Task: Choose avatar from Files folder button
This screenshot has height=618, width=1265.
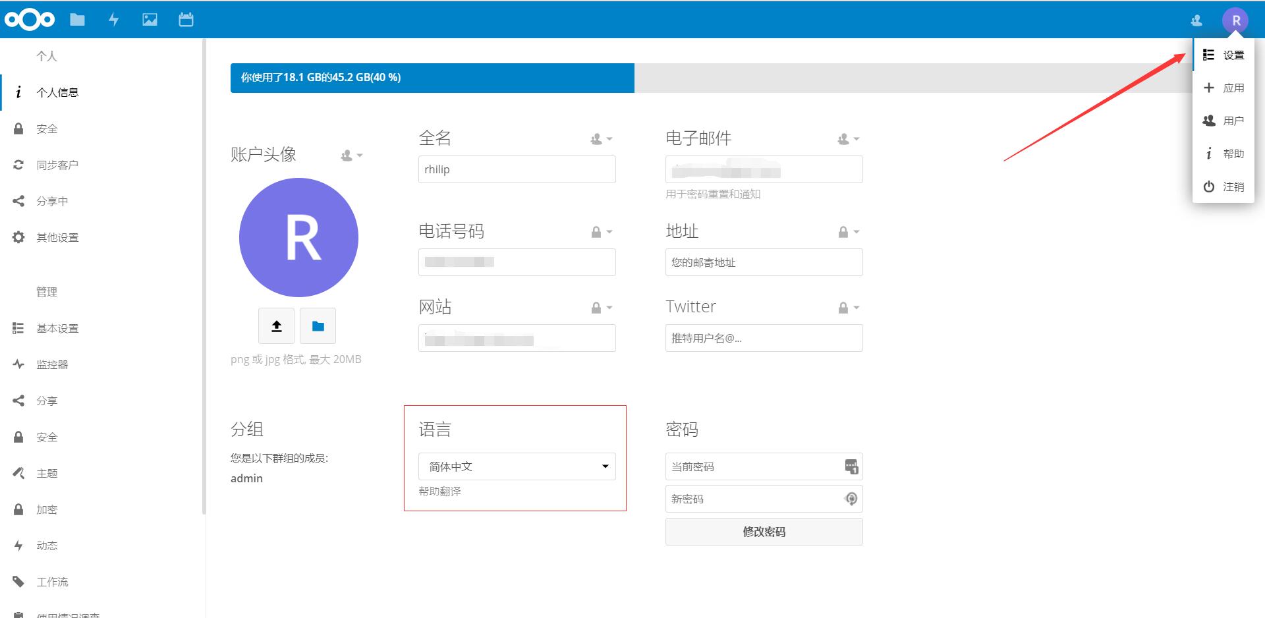Action: pyautogui.click(x=318, y=325)
